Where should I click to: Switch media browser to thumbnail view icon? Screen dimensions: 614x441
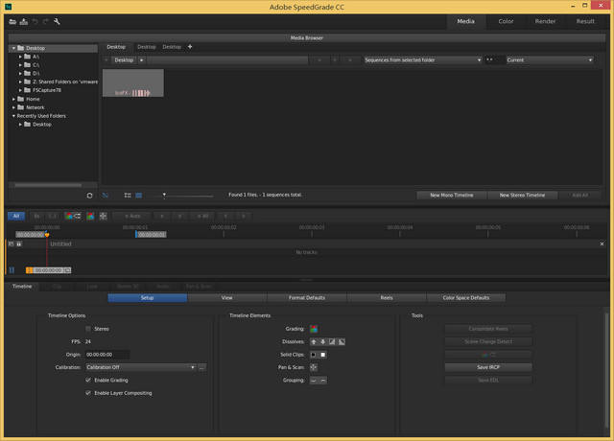[138, 195]
